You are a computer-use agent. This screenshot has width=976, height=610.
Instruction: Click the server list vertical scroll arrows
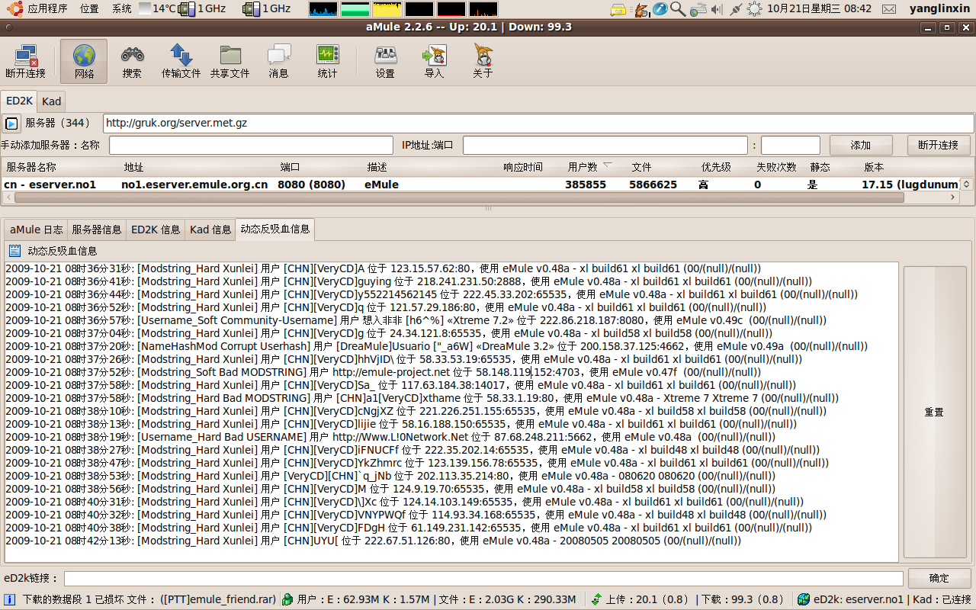point(966,185)
